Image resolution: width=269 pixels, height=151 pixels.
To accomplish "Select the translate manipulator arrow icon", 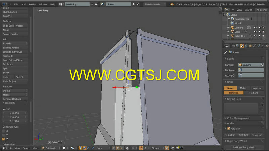I will [85, 148].
